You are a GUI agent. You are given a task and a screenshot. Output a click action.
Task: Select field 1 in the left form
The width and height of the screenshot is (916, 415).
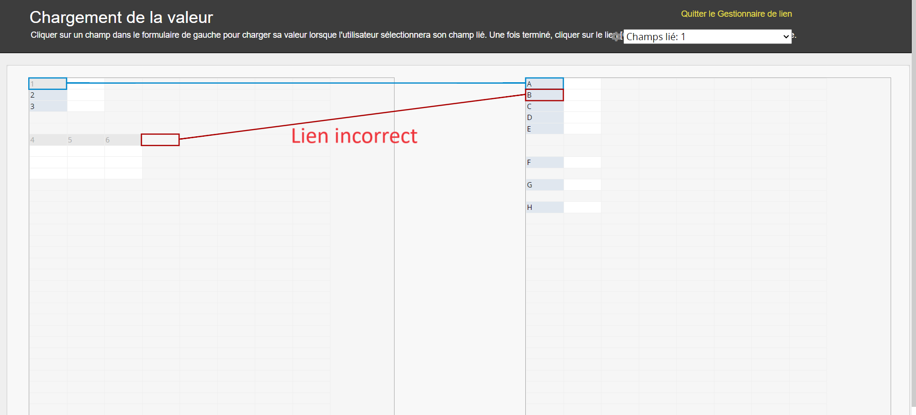47,84
